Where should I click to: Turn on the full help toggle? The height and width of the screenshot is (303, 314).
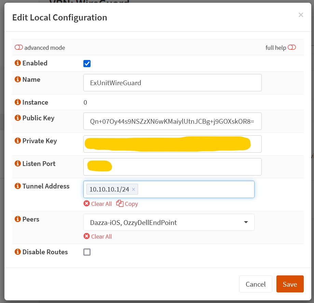click(291, 48)
